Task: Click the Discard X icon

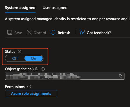Action: tap(29, 32)
